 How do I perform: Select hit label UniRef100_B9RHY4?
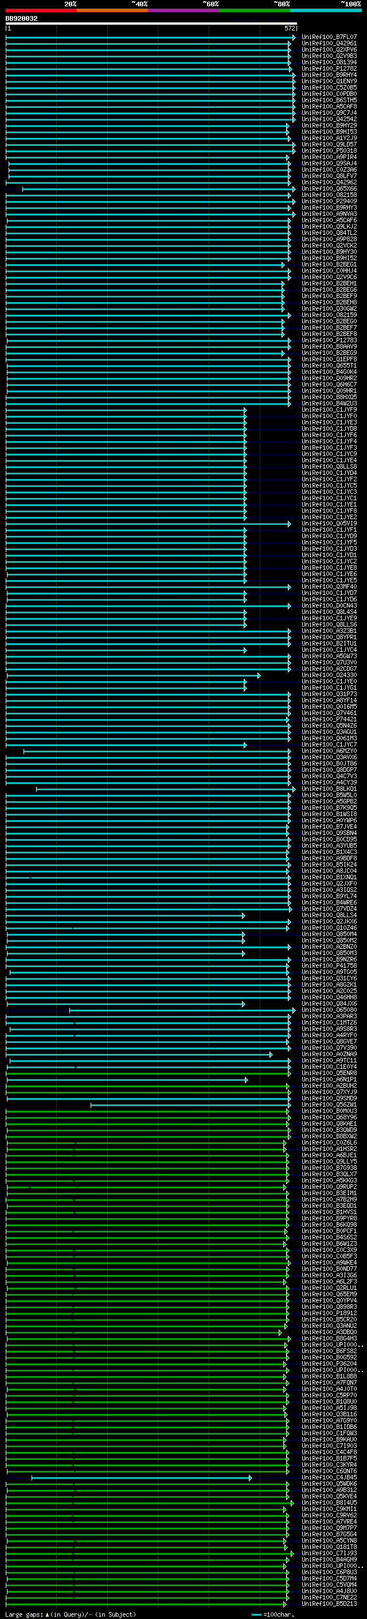coord(329,75)
